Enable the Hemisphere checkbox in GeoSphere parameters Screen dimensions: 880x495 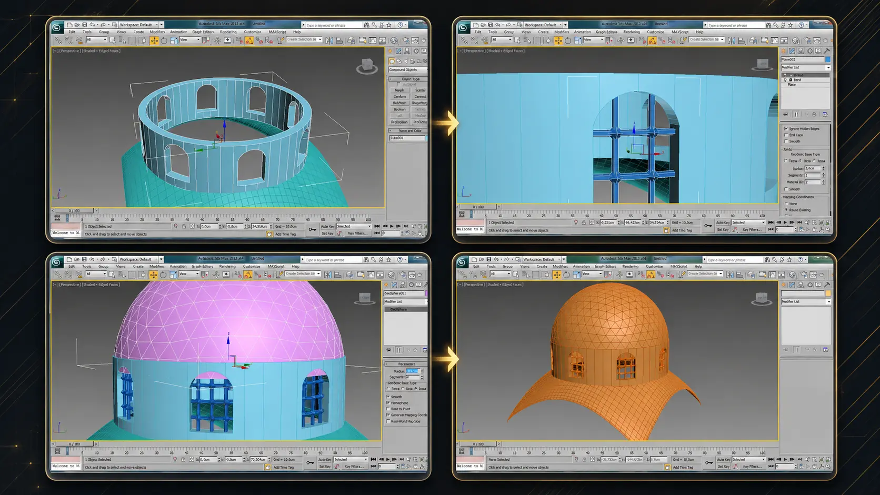(x=388, y=403)
